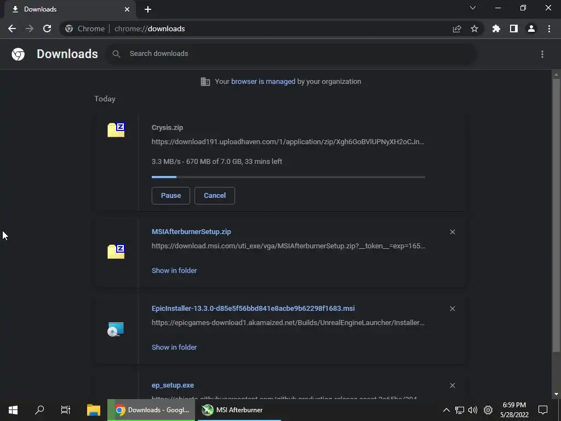
Task: Click the volume speaker tray icon
Action: point(473,410)
